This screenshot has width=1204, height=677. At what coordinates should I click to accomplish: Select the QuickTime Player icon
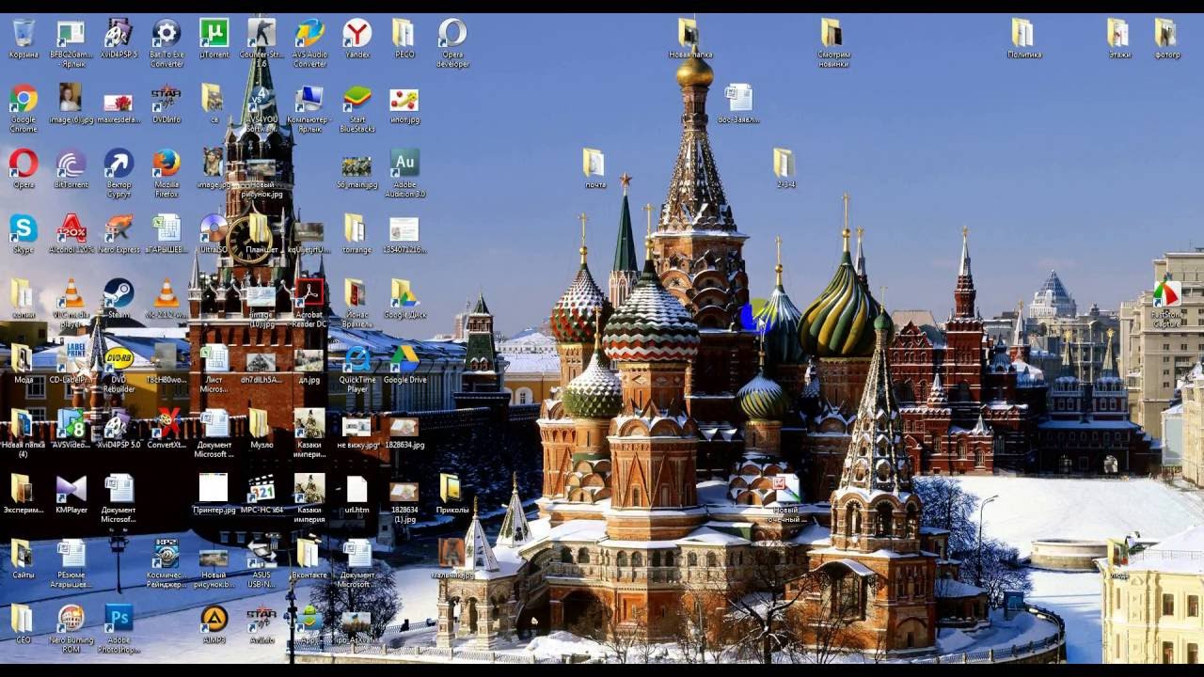(356, 359)
